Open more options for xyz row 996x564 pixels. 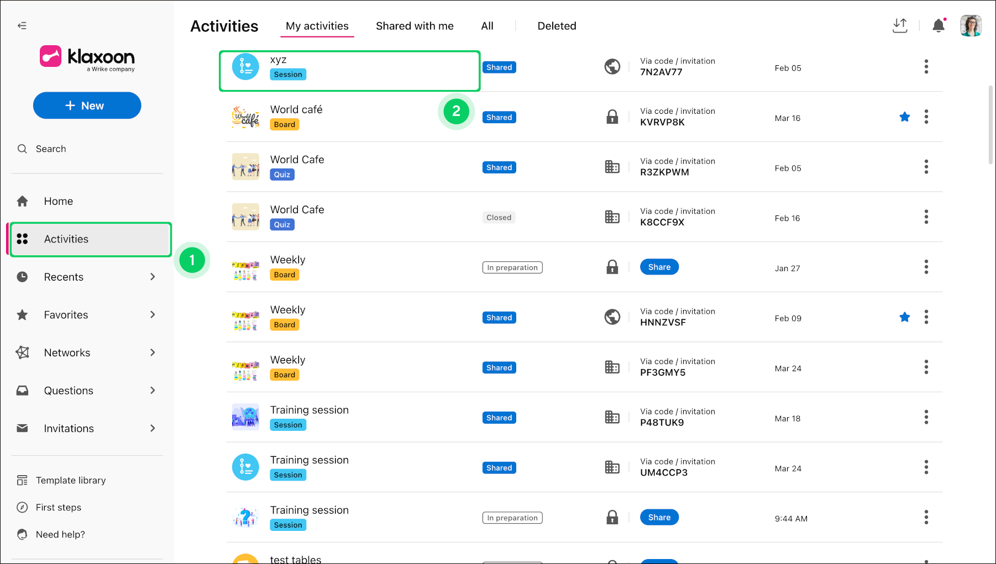pos(926,67)
